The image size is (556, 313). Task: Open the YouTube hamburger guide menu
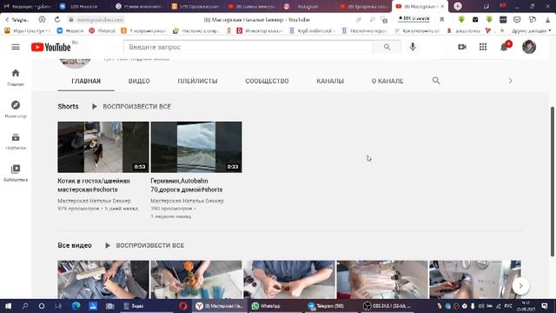16,47
